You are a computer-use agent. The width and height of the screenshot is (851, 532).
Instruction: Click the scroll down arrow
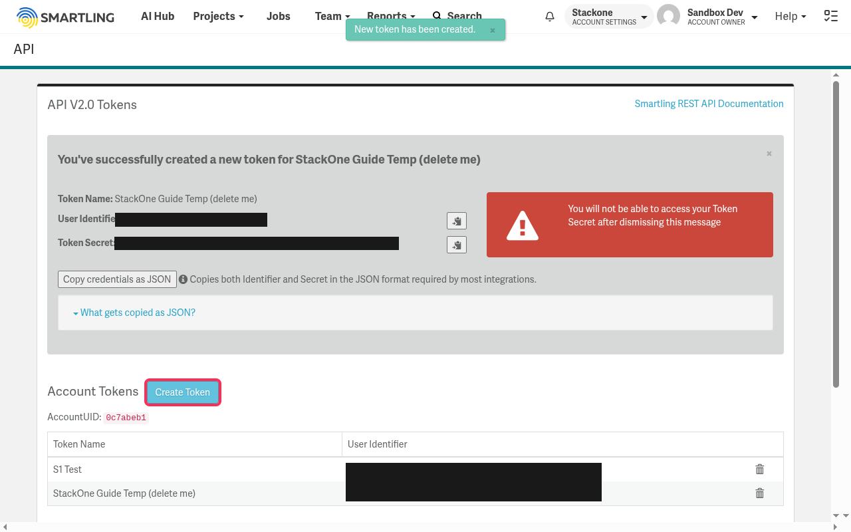coord(836,516)
